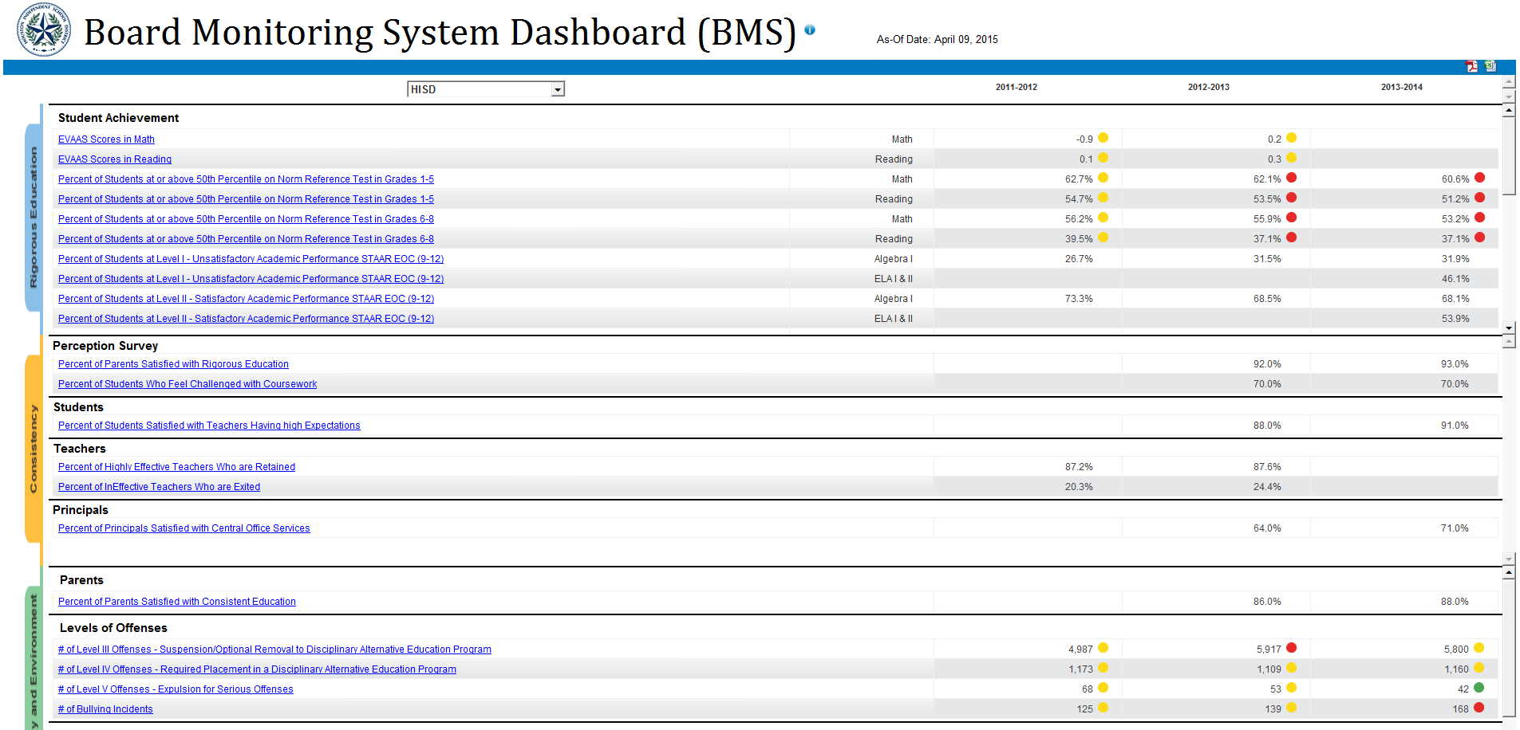Click yellow status dot beside 56.2%
The height and width of the screenshot is (730, 1520).
tap(1103, 218)
